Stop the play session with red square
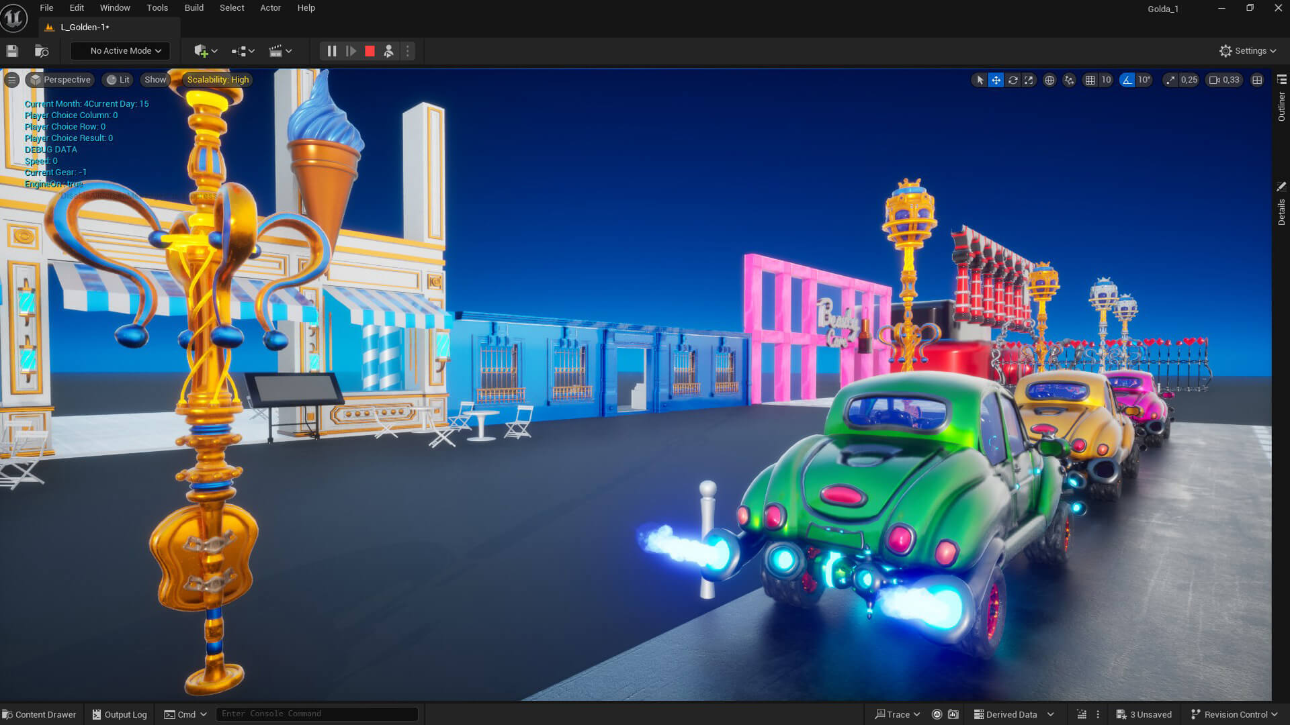 tap(370, 51)
